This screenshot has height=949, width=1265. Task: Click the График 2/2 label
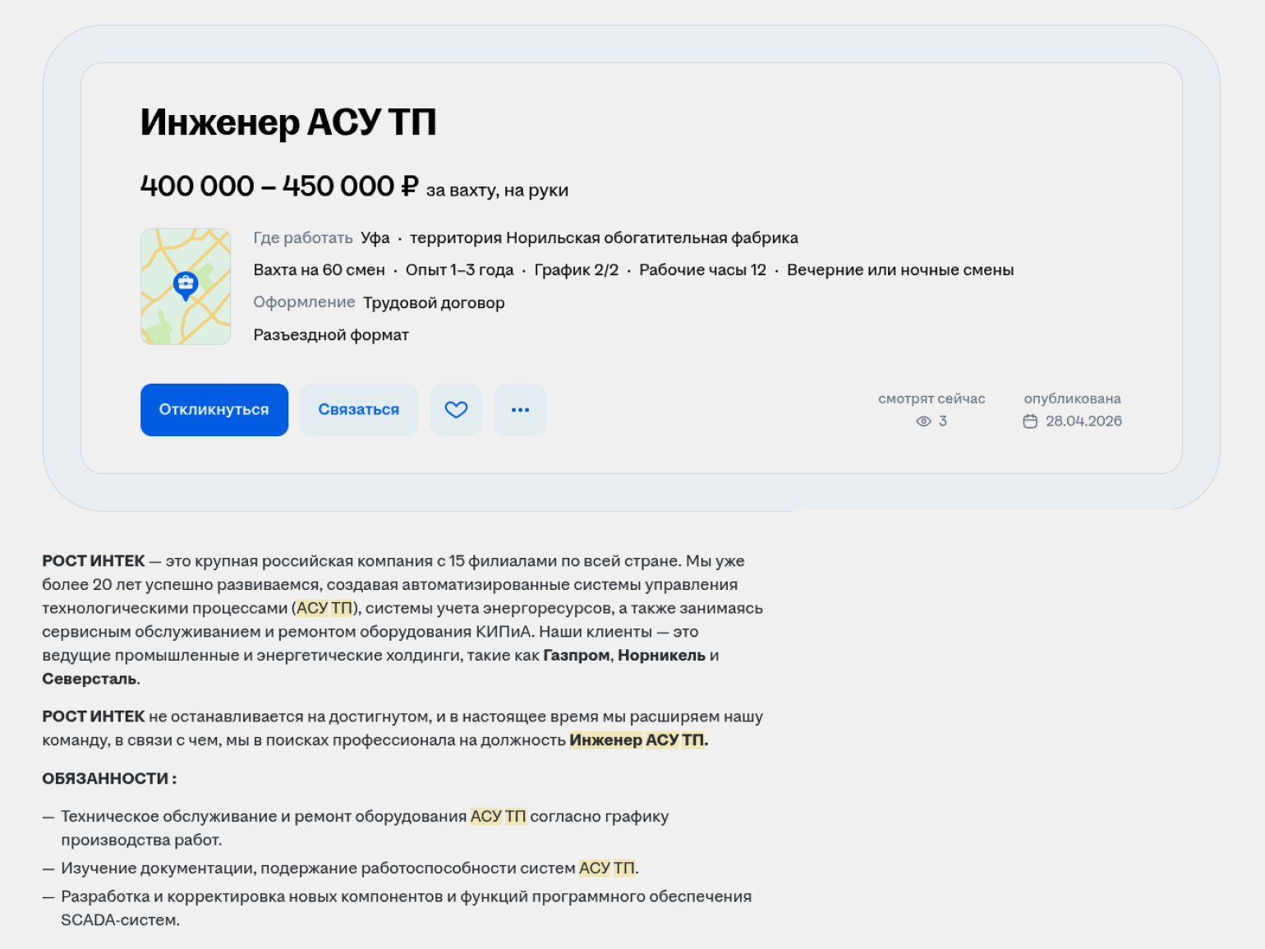pyautogui.click(x=576, y=270)
